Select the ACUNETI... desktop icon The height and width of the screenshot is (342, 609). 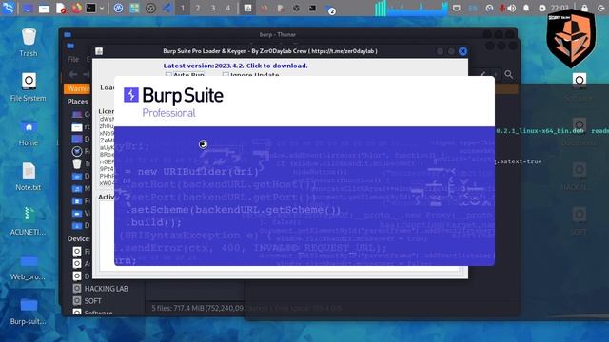(28, 221)
